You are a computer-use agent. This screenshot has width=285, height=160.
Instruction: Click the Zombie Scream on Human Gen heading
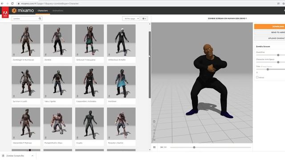[x=227, y=19]
